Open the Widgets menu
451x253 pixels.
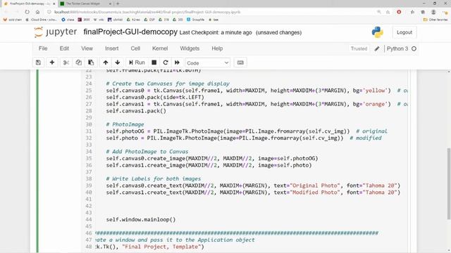pos(190,48)
